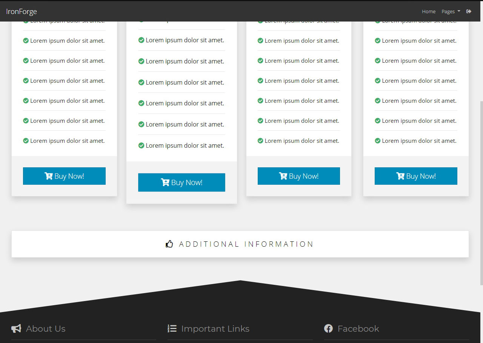Click the list icon beside Important Links
The height and width of the screenshot is (343, 483).
point(172,329)
